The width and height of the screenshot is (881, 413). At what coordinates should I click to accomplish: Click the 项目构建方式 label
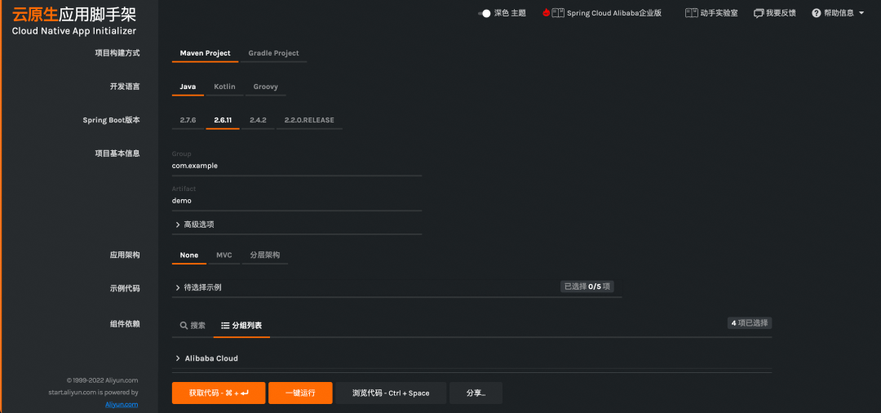tap(117, 53)
